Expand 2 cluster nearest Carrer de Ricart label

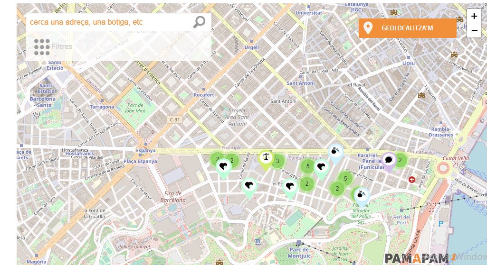point(232,161)
